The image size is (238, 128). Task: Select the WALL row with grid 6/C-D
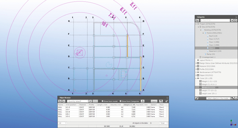[x=112, y=107]
